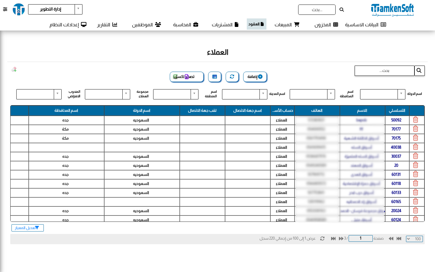This screenshot has height=272, width=435.
Task: Delete customer row 30037 with trash icon
Action: click(416, 156)
